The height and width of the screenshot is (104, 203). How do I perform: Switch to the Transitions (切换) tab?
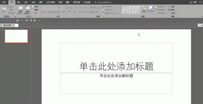click(33, 2)
